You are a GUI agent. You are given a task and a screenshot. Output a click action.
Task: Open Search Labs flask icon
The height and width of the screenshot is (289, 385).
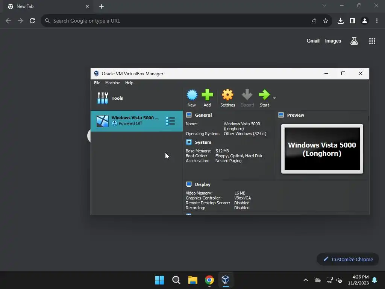pos(354,41)
